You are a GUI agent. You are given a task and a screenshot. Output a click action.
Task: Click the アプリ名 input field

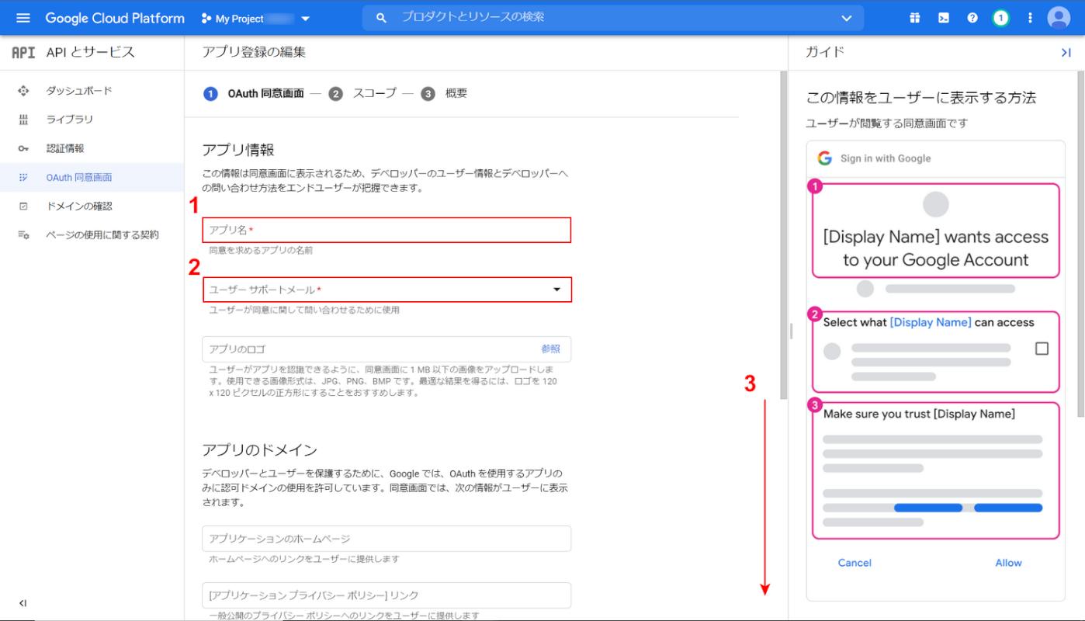tap(387, 230)
